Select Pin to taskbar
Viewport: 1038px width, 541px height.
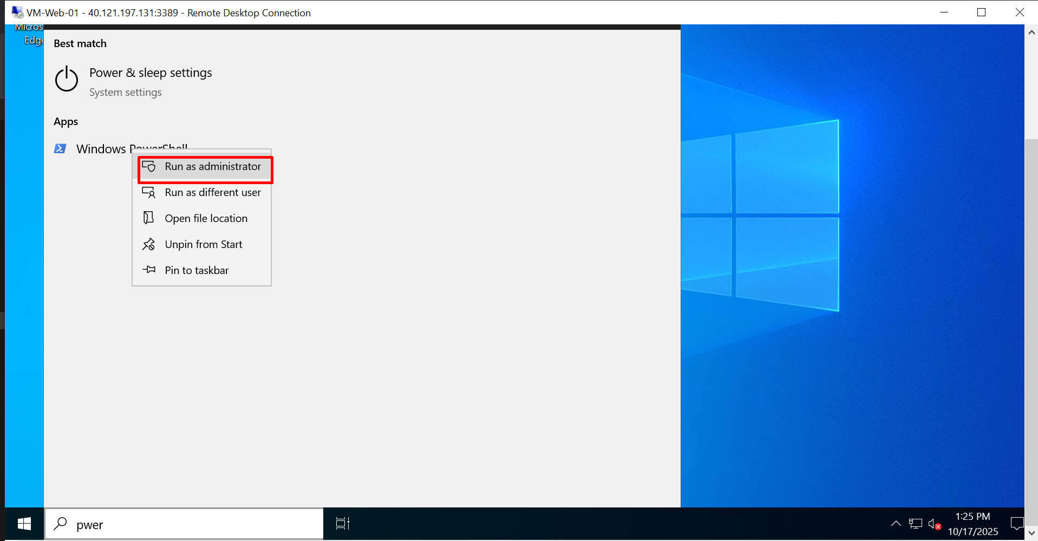pos(197,271)
